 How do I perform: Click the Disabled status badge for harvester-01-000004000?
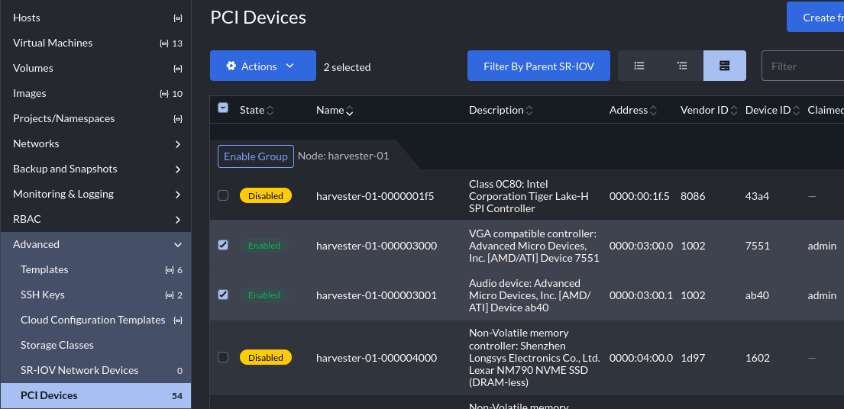266,358
